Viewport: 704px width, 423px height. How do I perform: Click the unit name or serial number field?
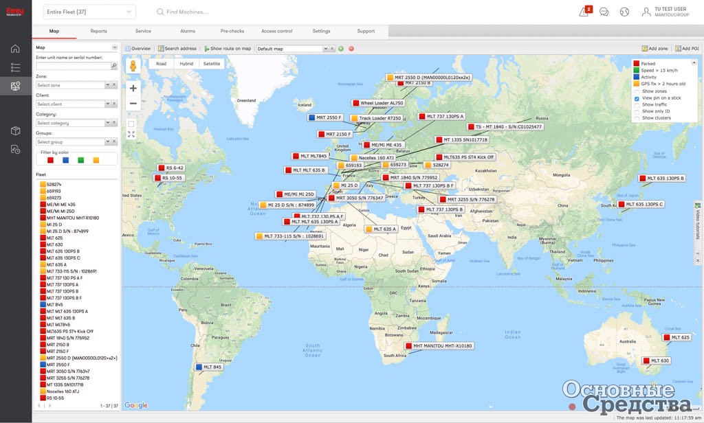pyautogui.click(x=73, y=66)
